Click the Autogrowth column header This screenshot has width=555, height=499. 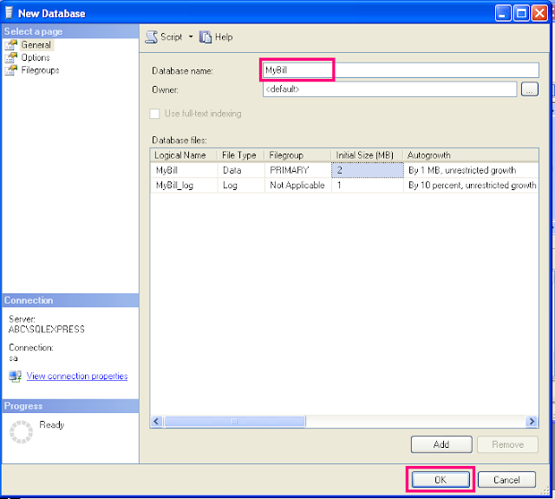471,155
